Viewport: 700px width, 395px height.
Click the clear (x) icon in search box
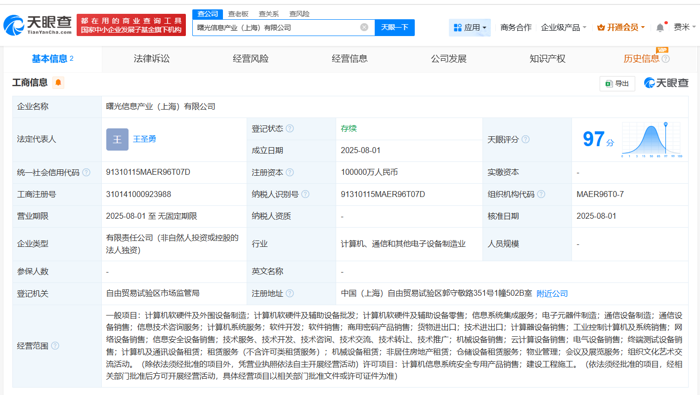click(x=365, y=28)
